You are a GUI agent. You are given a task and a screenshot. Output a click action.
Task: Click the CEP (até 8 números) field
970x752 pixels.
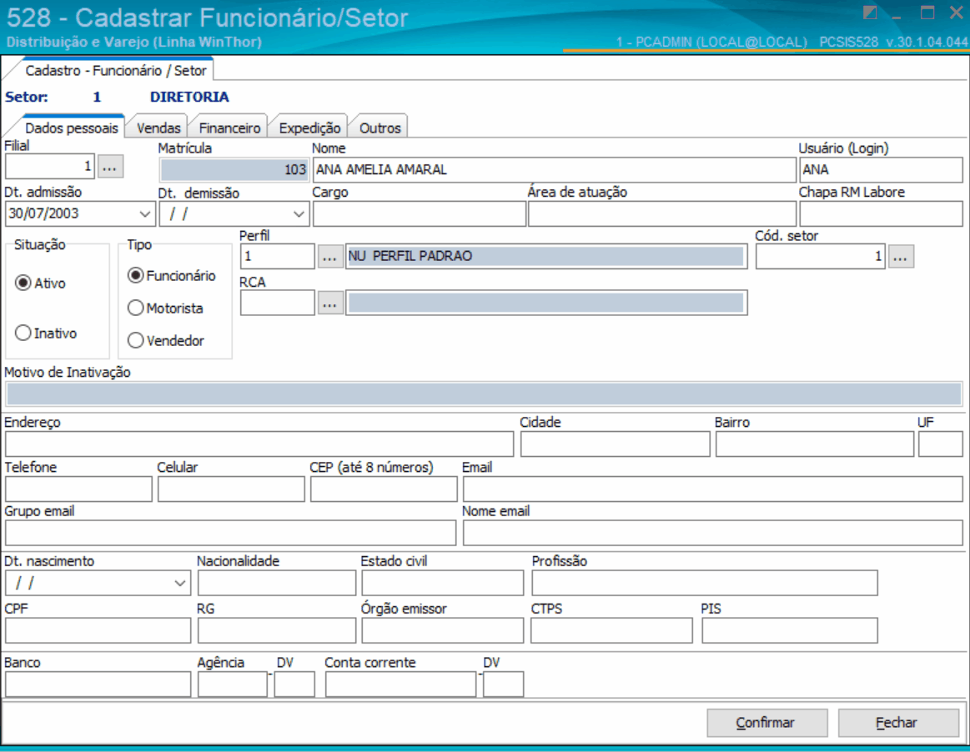pos(384,489)
